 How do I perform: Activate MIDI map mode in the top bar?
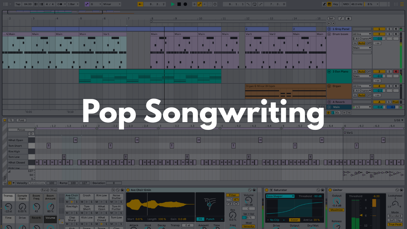[346, 4]
